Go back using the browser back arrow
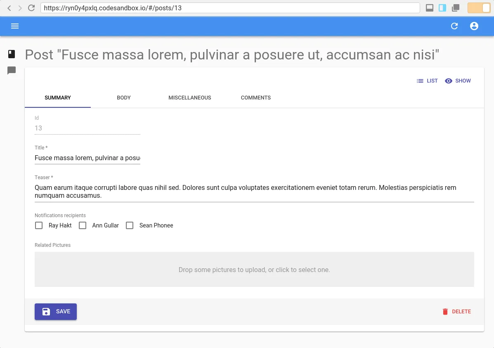This screenshot has height=348, width=494. click(x=9, y=7)
